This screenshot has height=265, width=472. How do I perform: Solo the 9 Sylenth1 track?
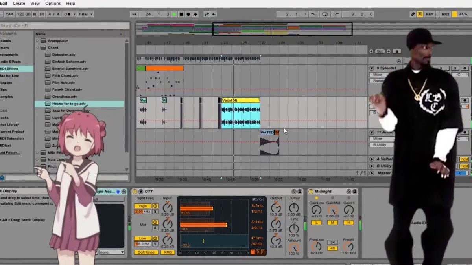tap(455, 68)
